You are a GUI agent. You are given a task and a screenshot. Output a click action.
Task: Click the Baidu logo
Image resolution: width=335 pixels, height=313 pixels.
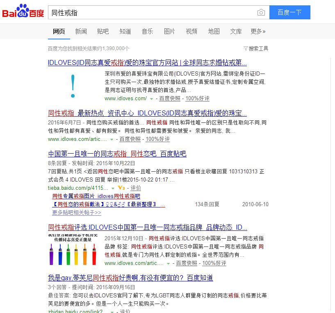pyautogui.click(x=23, y=11)
